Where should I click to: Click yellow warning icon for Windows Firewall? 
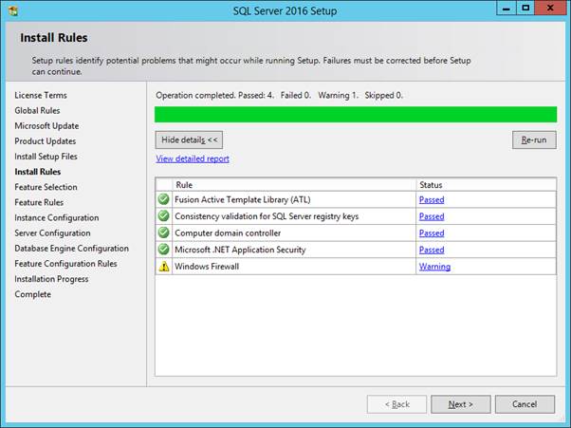[x=164, y=267]
